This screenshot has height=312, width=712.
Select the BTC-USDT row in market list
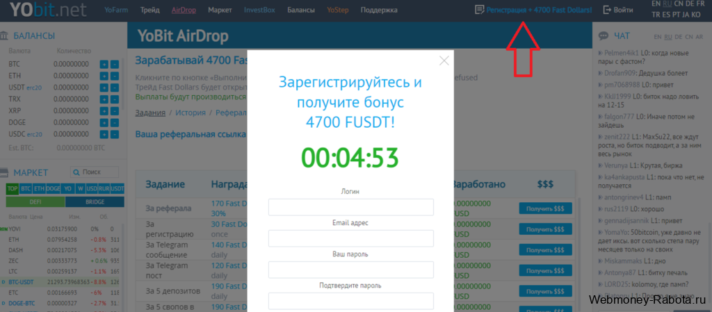coord(63,281)
